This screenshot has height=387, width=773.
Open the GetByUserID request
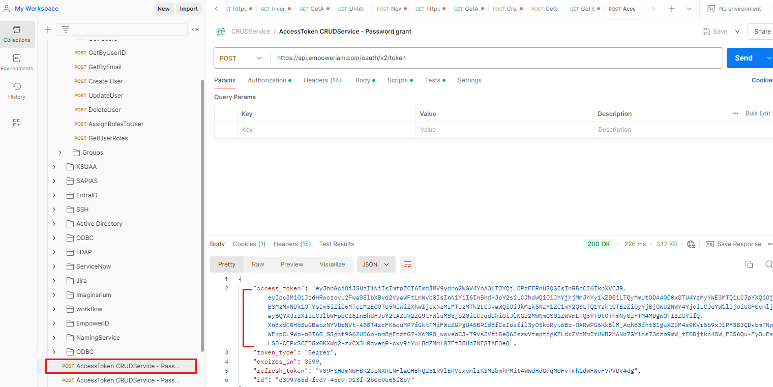point(107,53)
